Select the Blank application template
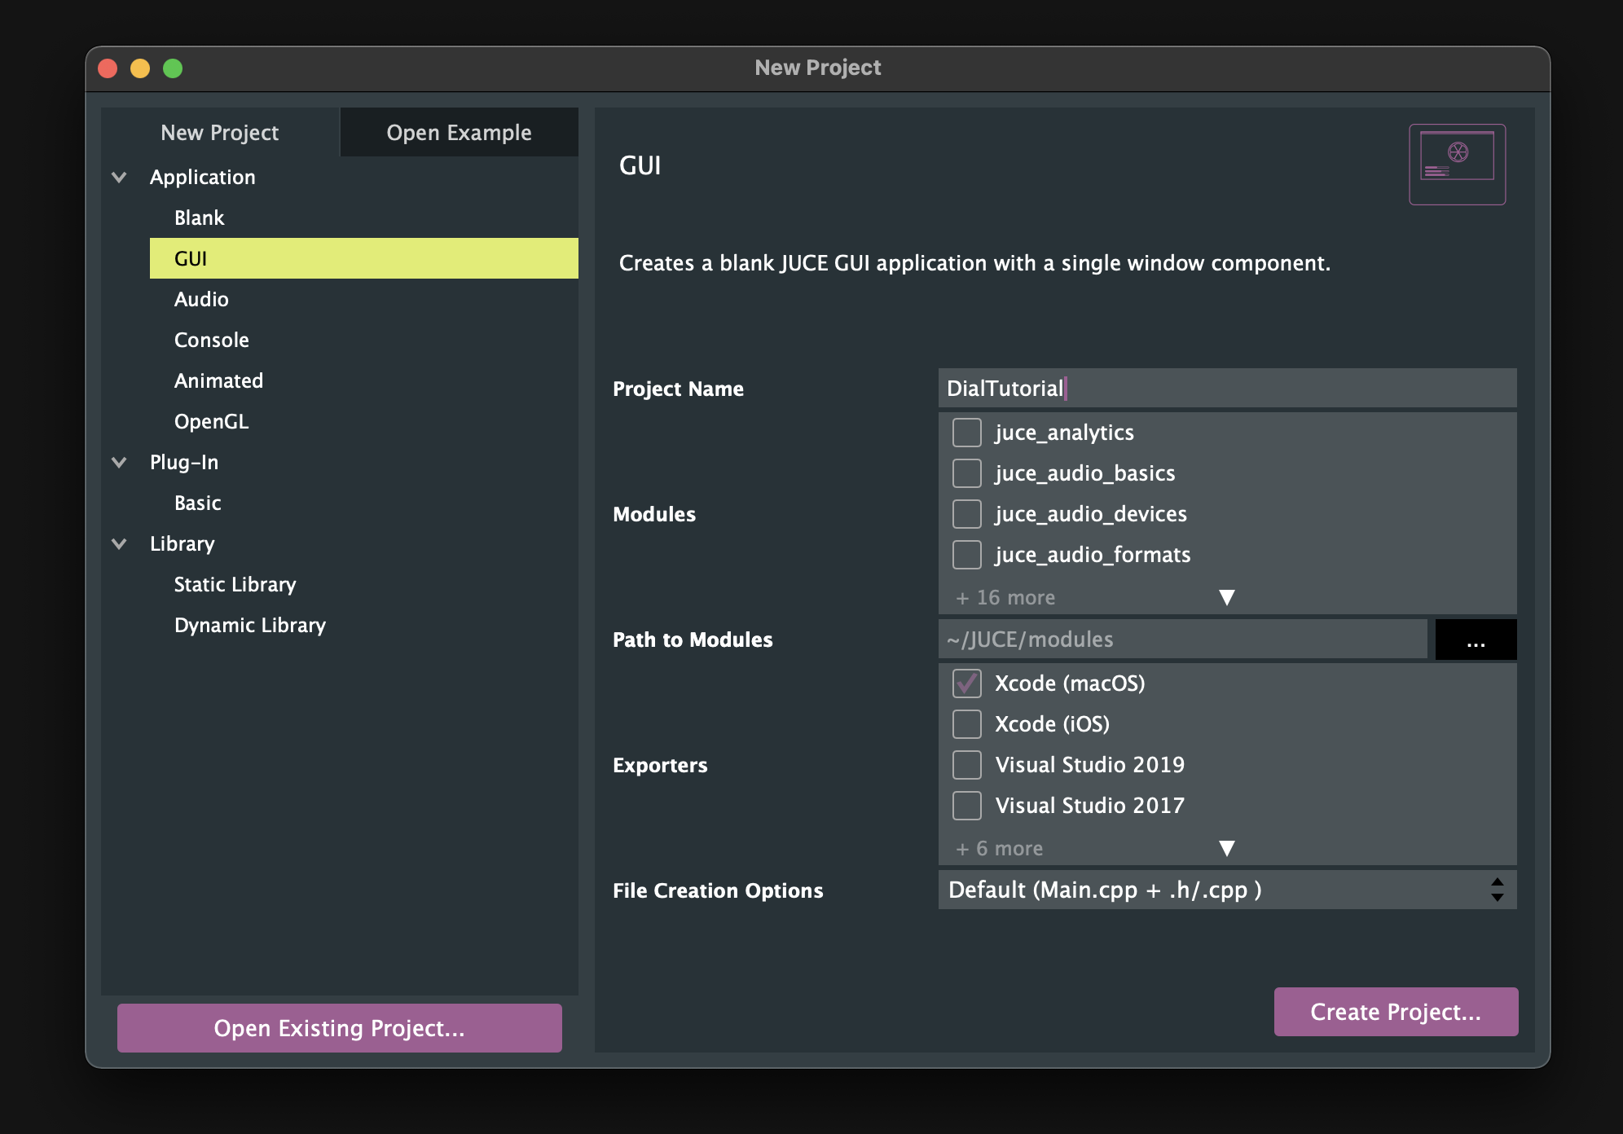 click(363, 218)
